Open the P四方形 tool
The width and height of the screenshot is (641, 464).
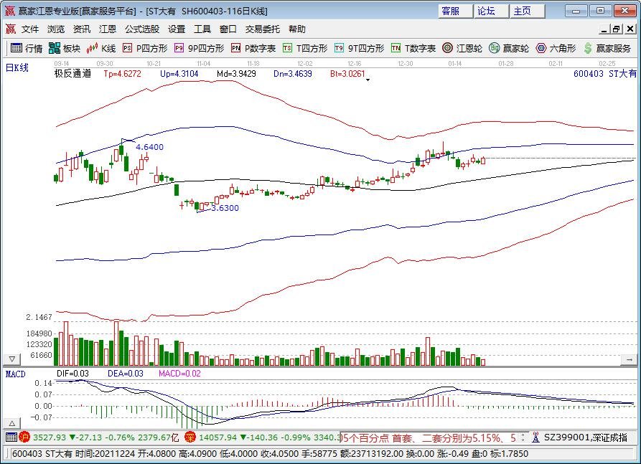click(x=145, y=48)
